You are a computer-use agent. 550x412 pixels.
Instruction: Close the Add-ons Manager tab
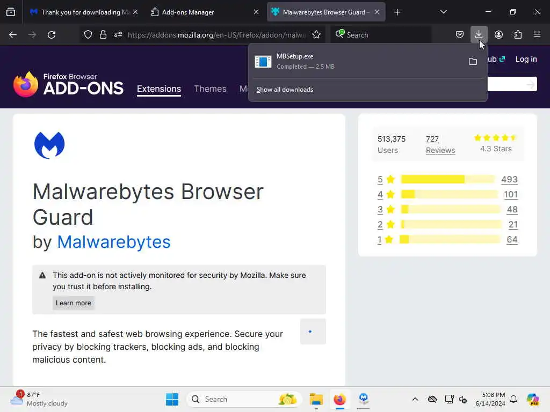point(256,12)
